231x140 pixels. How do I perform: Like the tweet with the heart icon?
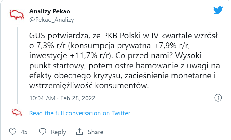(12, 132)
